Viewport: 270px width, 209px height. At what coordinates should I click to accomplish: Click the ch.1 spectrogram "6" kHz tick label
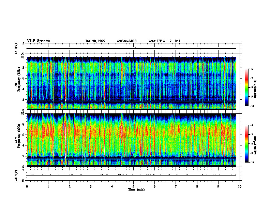24,78
